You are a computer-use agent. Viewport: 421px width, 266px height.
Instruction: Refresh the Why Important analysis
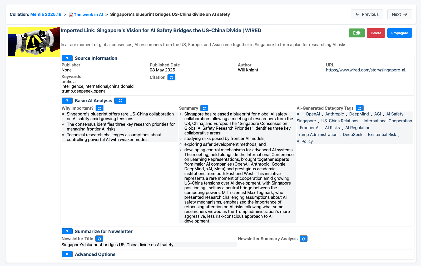click(99, 108)
